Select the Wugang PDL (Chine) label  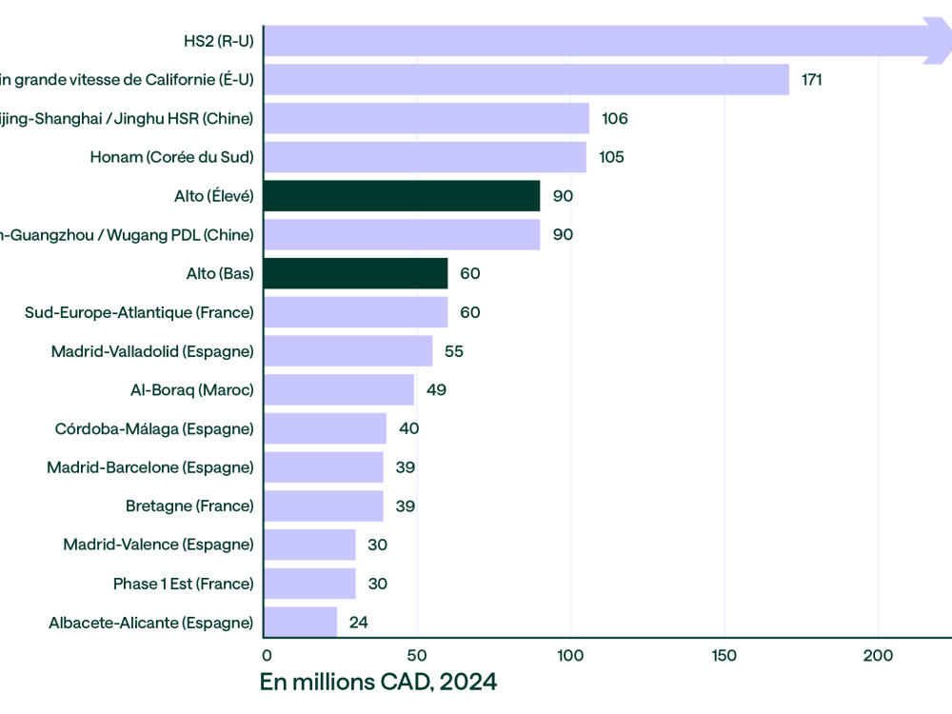click(x=127, y=235)
